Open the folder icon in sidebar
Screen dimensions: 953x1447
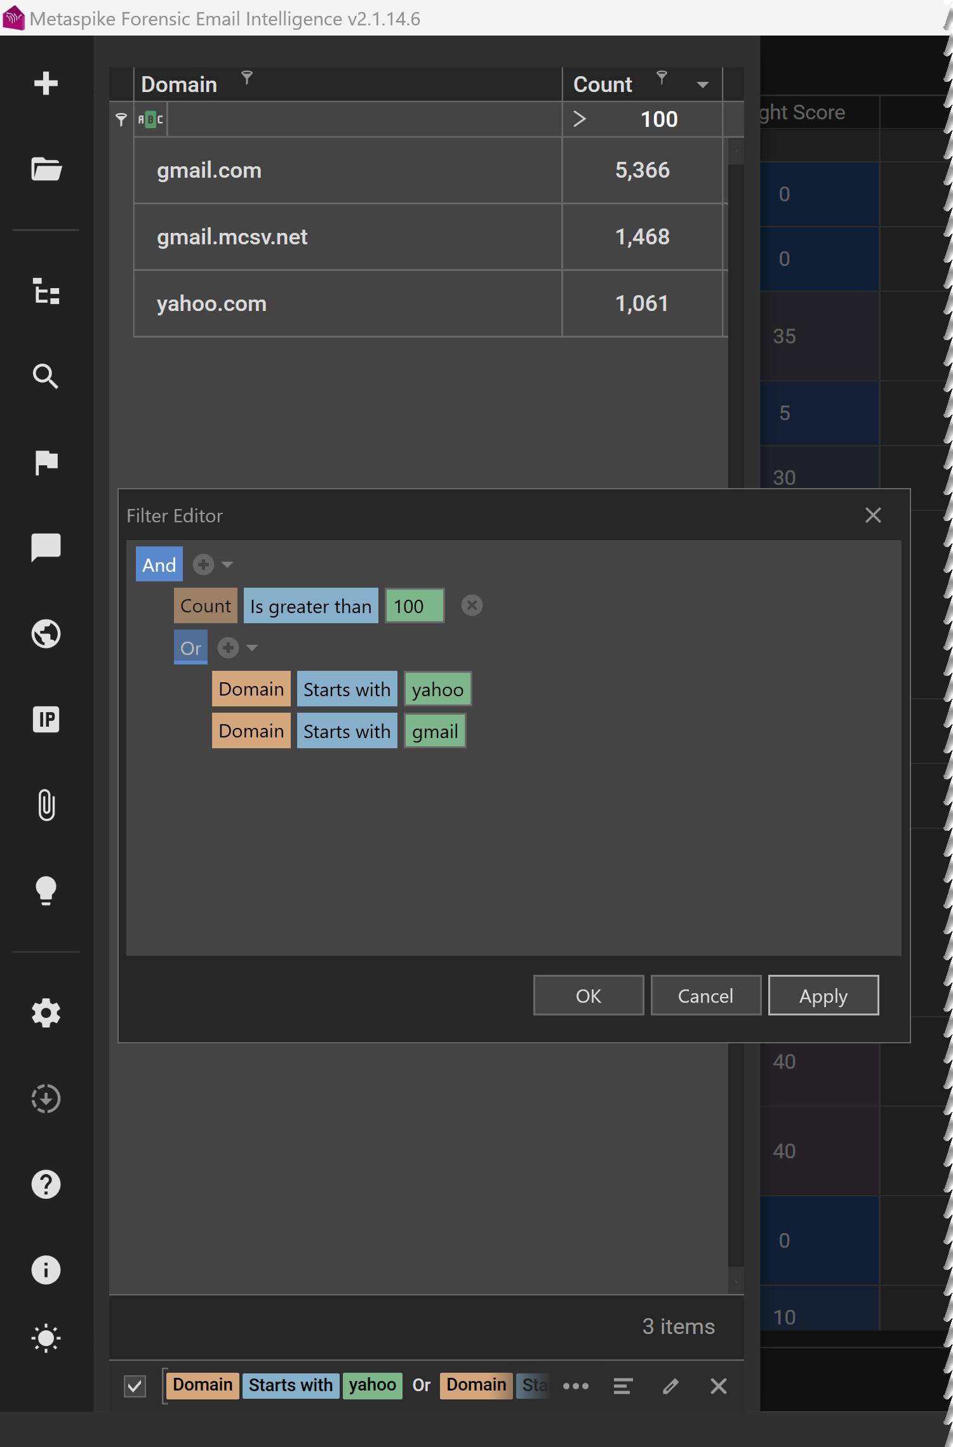click(46, 169)
